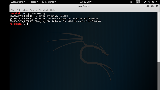Open the Places menu
The height and width of the screenshot is (90, 160).
tap(34, 2)
